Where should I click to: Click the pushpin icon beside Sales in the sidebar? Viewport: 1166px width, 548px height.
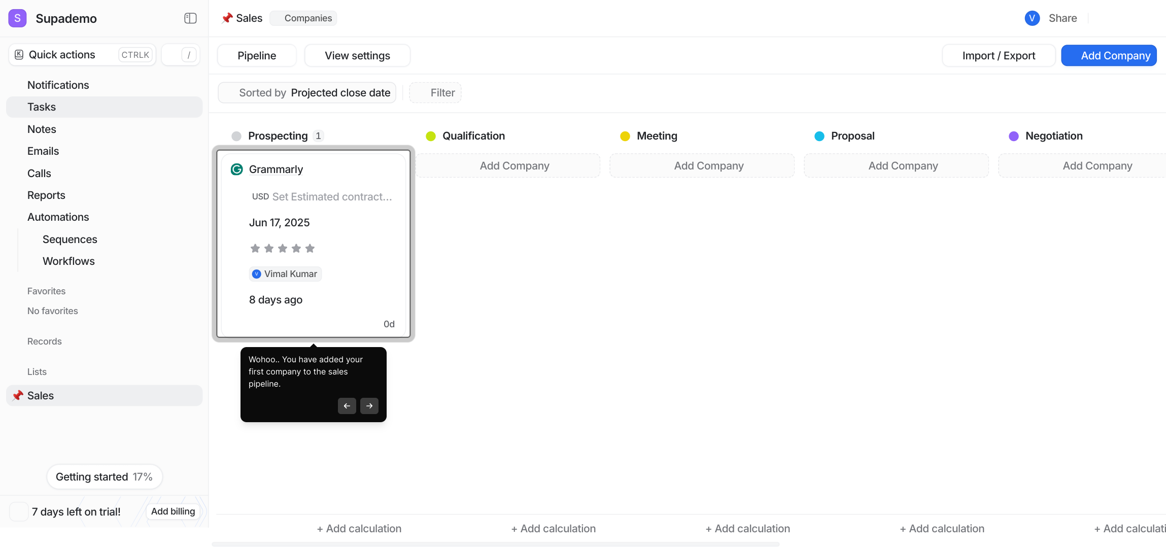coord(18,396)
